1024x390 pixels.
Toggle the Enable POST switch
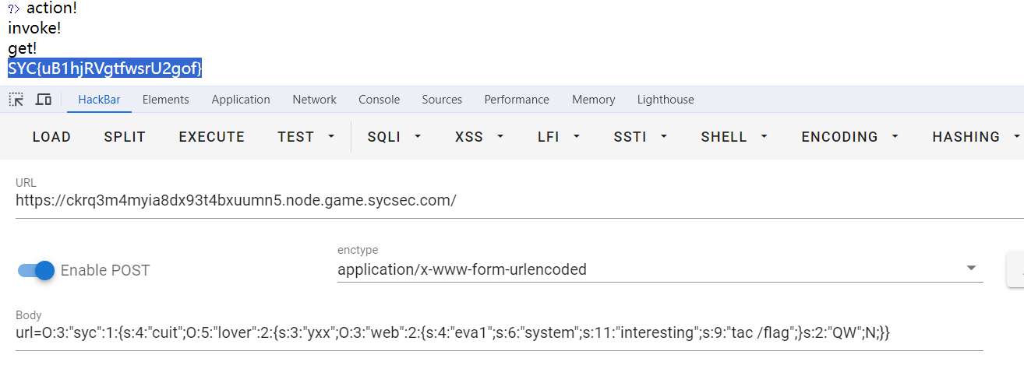click(37, 270)
